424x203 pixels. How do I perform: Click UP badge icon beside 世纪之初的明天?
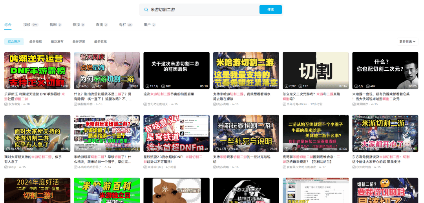click(145, 104)
